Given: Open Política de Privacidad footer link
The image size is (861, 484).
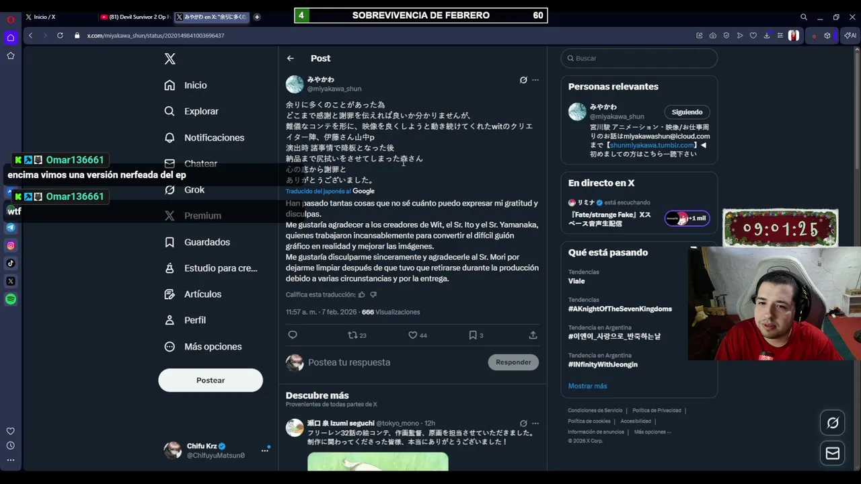Looking at the screenshot, I should tap(657, 411).
